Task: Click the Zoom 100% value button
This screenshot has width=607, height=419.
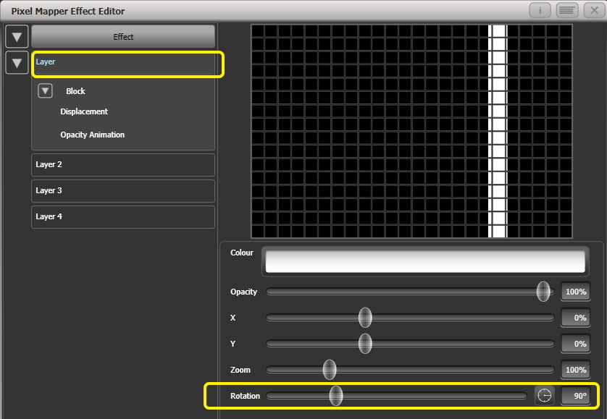Action: (574, 369)
